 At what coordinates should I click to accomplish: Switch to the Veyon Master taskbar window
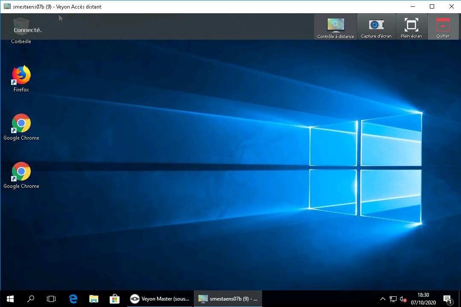pos(160,299)
